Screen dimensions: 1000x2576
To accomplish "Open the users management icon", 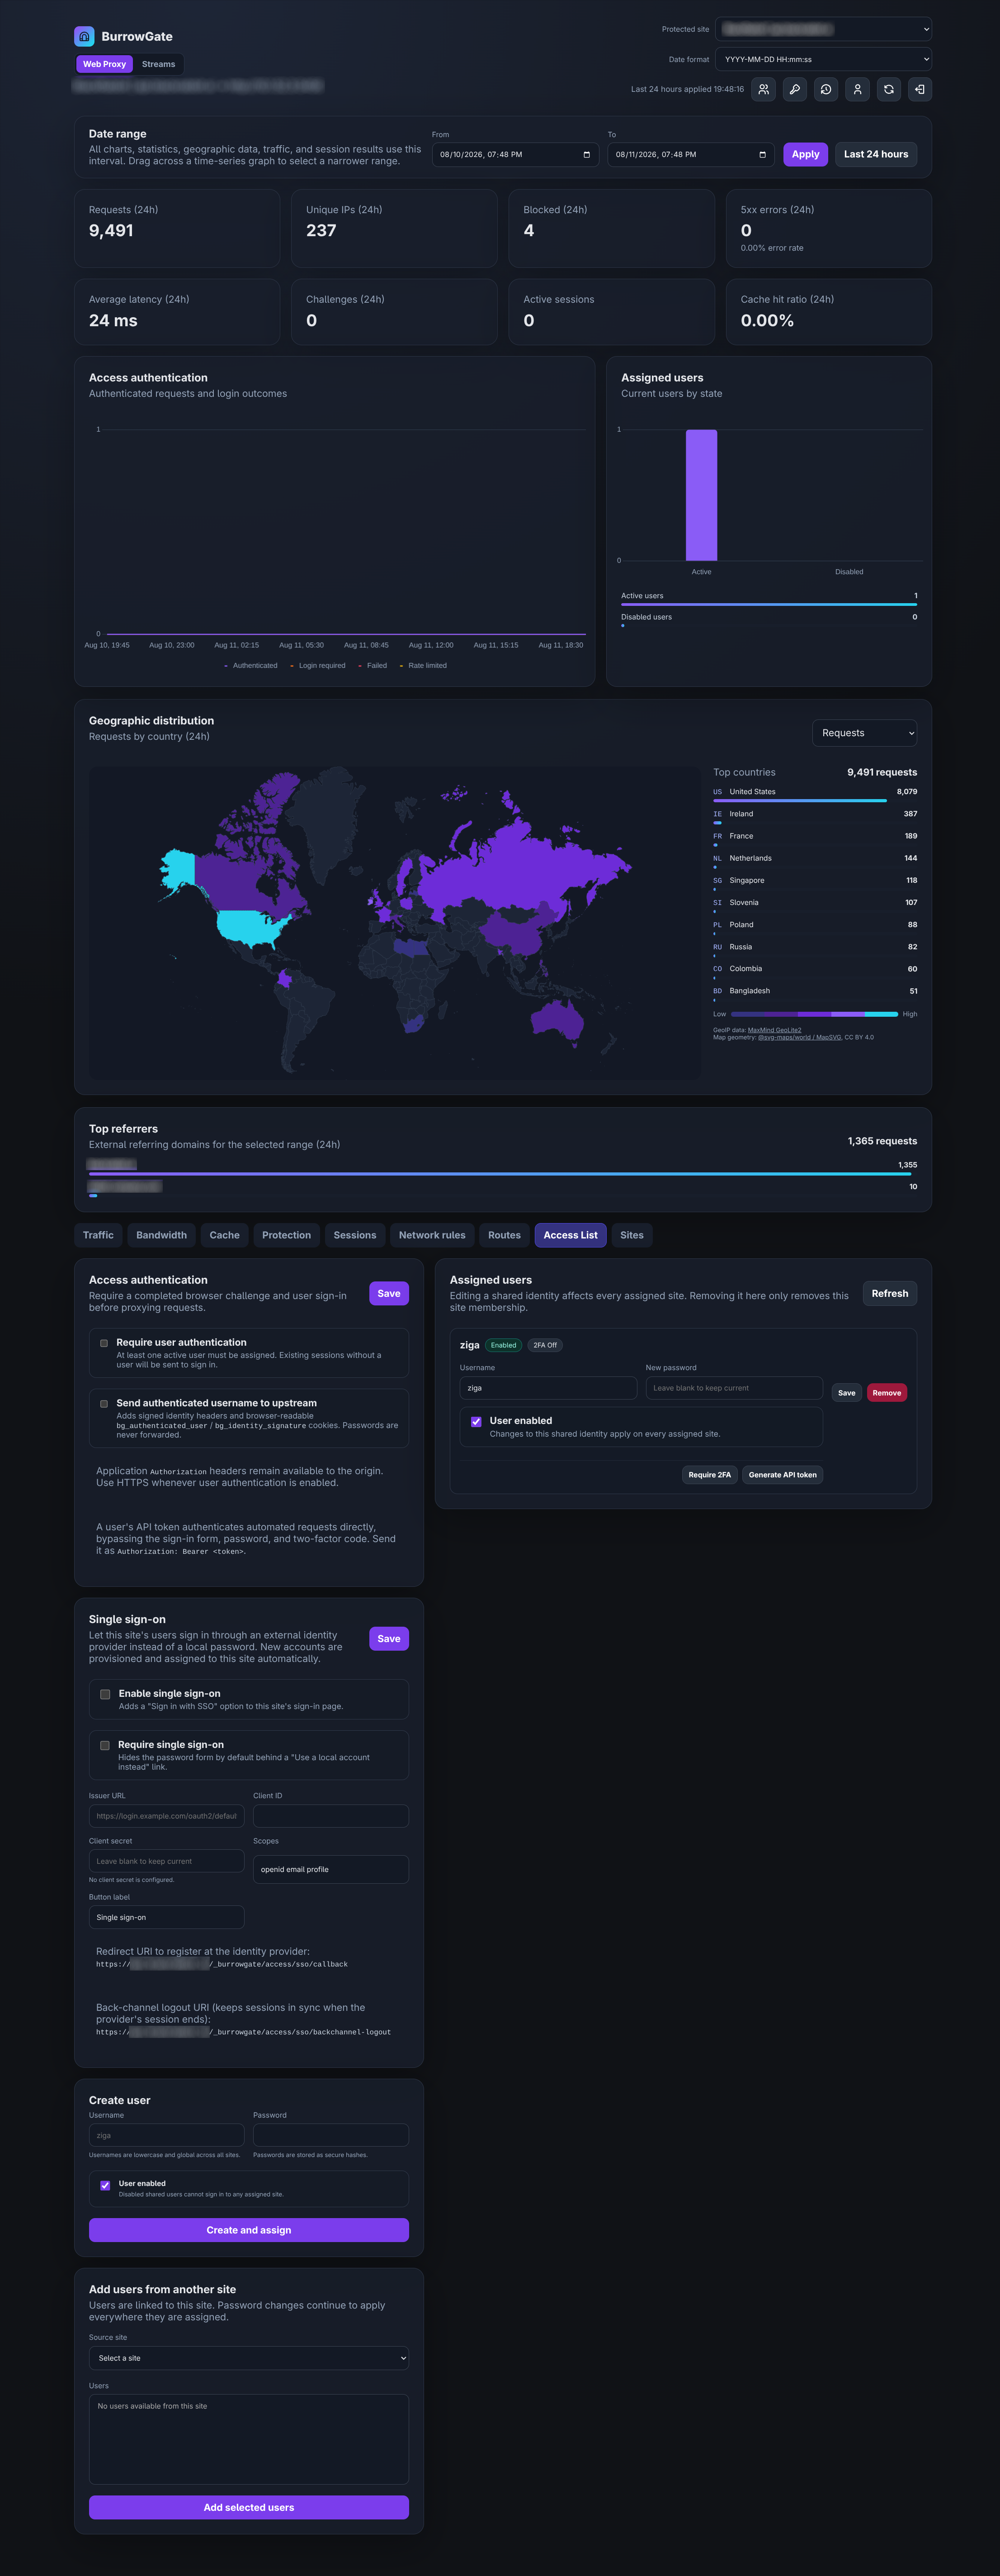I will click(x=763, y=89).
